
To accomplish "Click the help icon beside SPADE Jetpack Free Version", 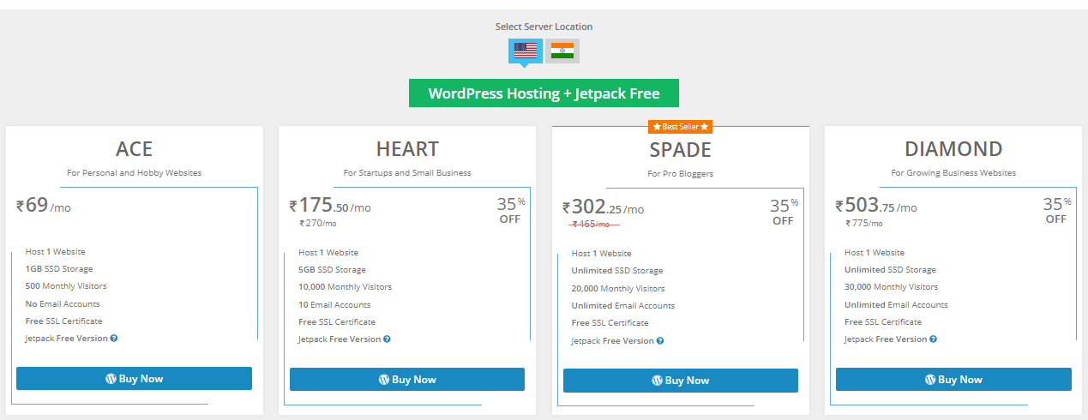I will click(x=660, y=341).
